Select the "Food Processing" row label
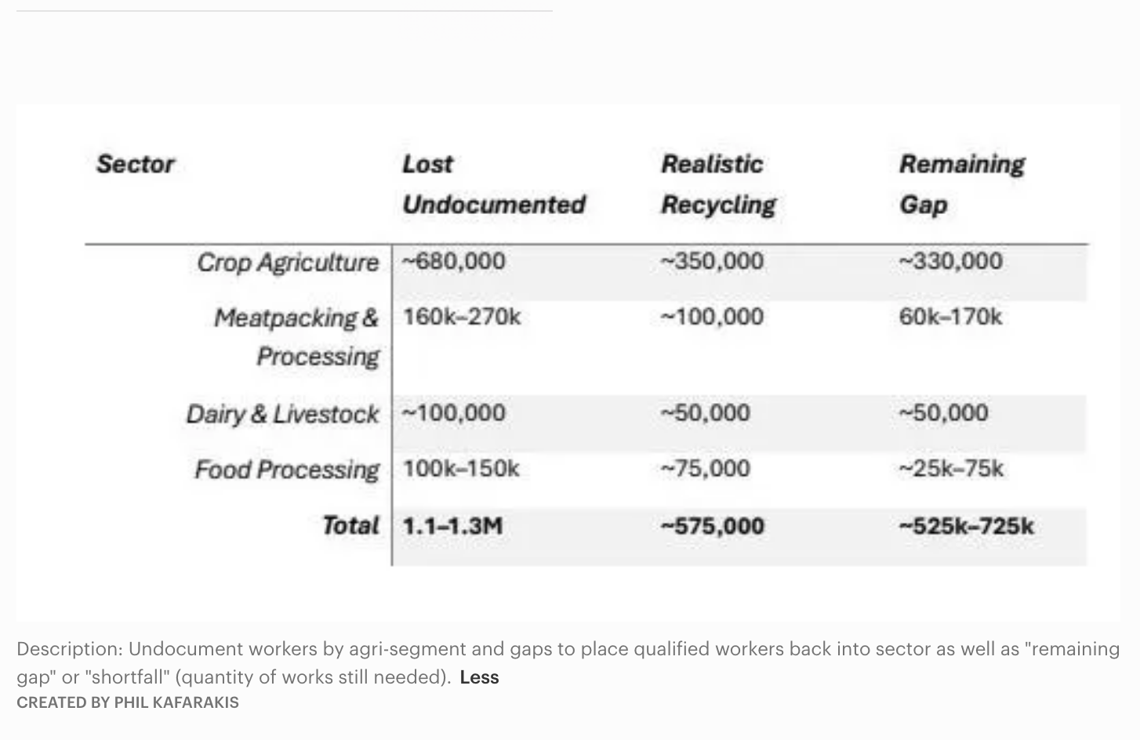The width and height of the screenshot is (1140, 740). coord(286,470)
